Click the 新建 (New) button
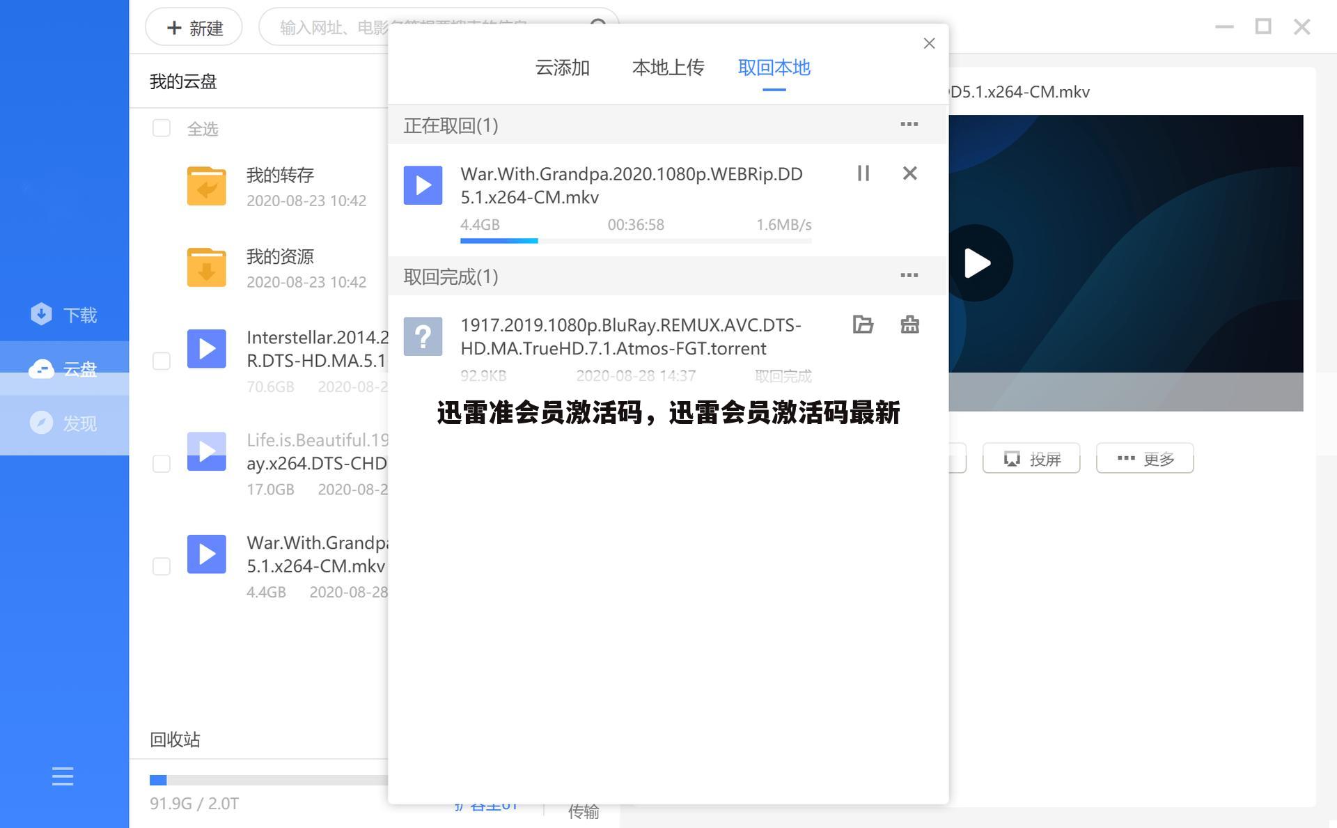The image size is (1337, 828). pos(194,28)
